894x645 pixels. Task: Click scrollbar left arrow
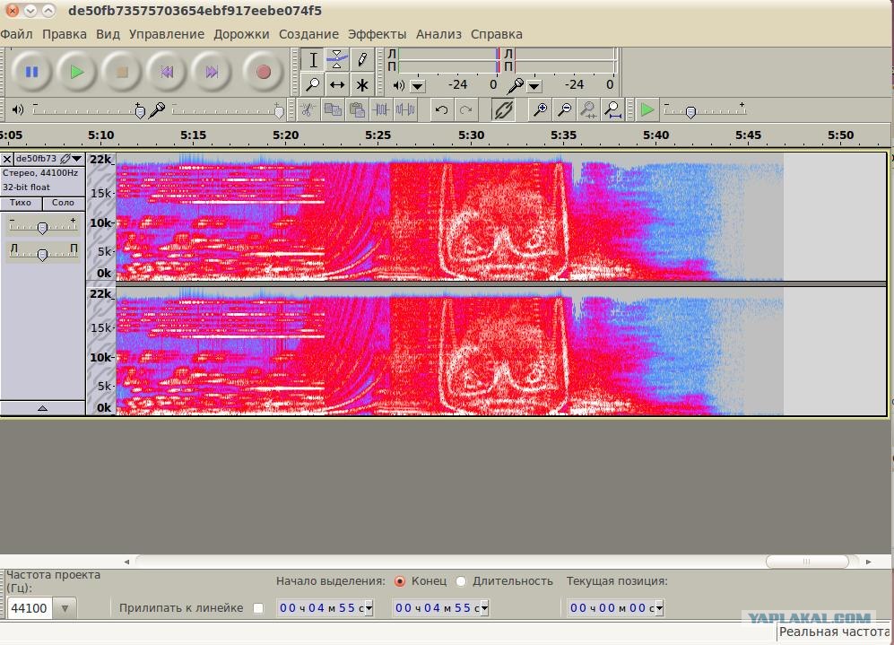126,562
